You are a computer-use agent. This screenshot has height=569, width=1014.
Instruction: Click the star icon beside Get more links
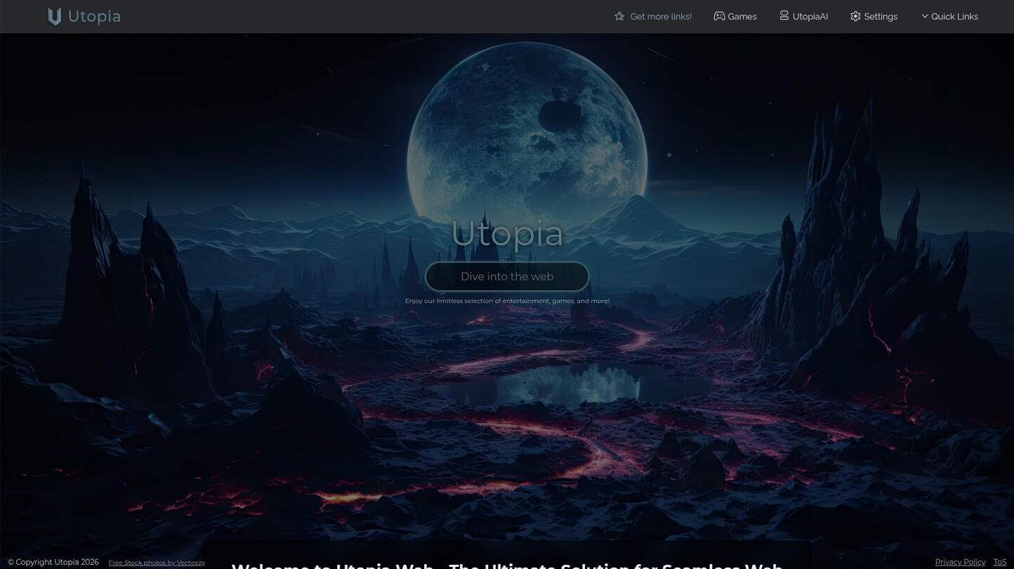point(619,16)
